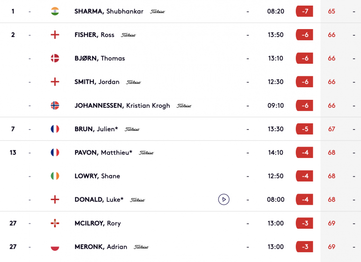361x262 pixels.
Task: Select Shane Lowry's name
Action: point(97,176)
